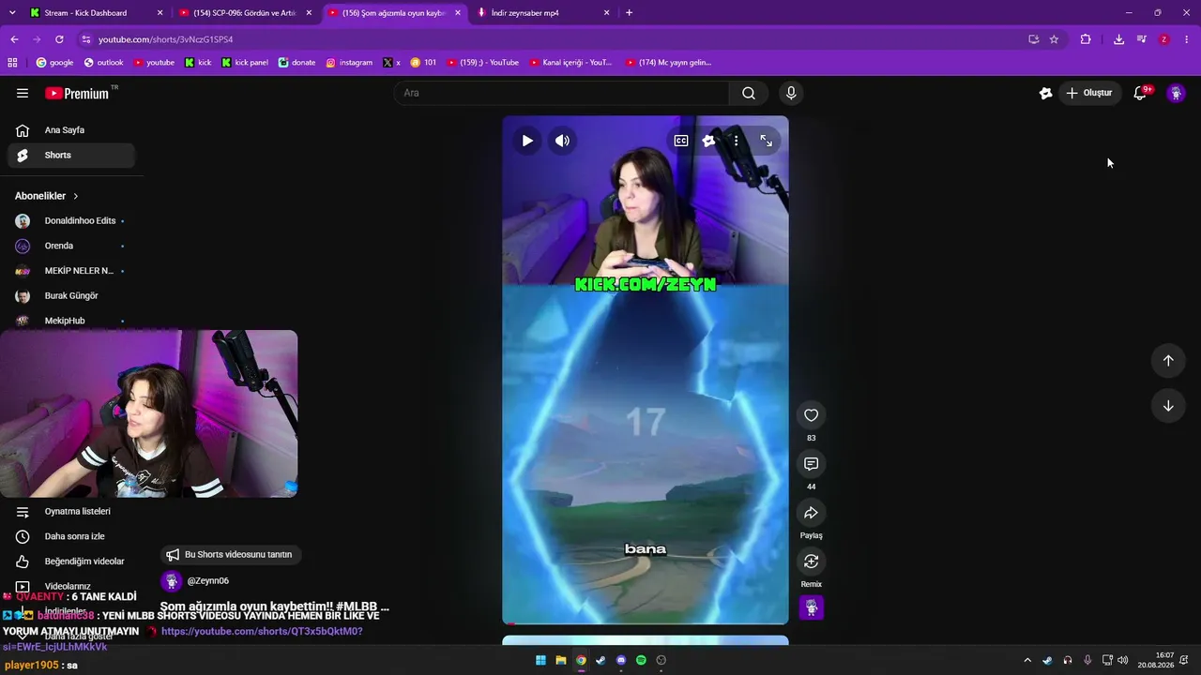
Task: Open the instagram bookmark
Action: pyautogui.click(x=349, y=63)
